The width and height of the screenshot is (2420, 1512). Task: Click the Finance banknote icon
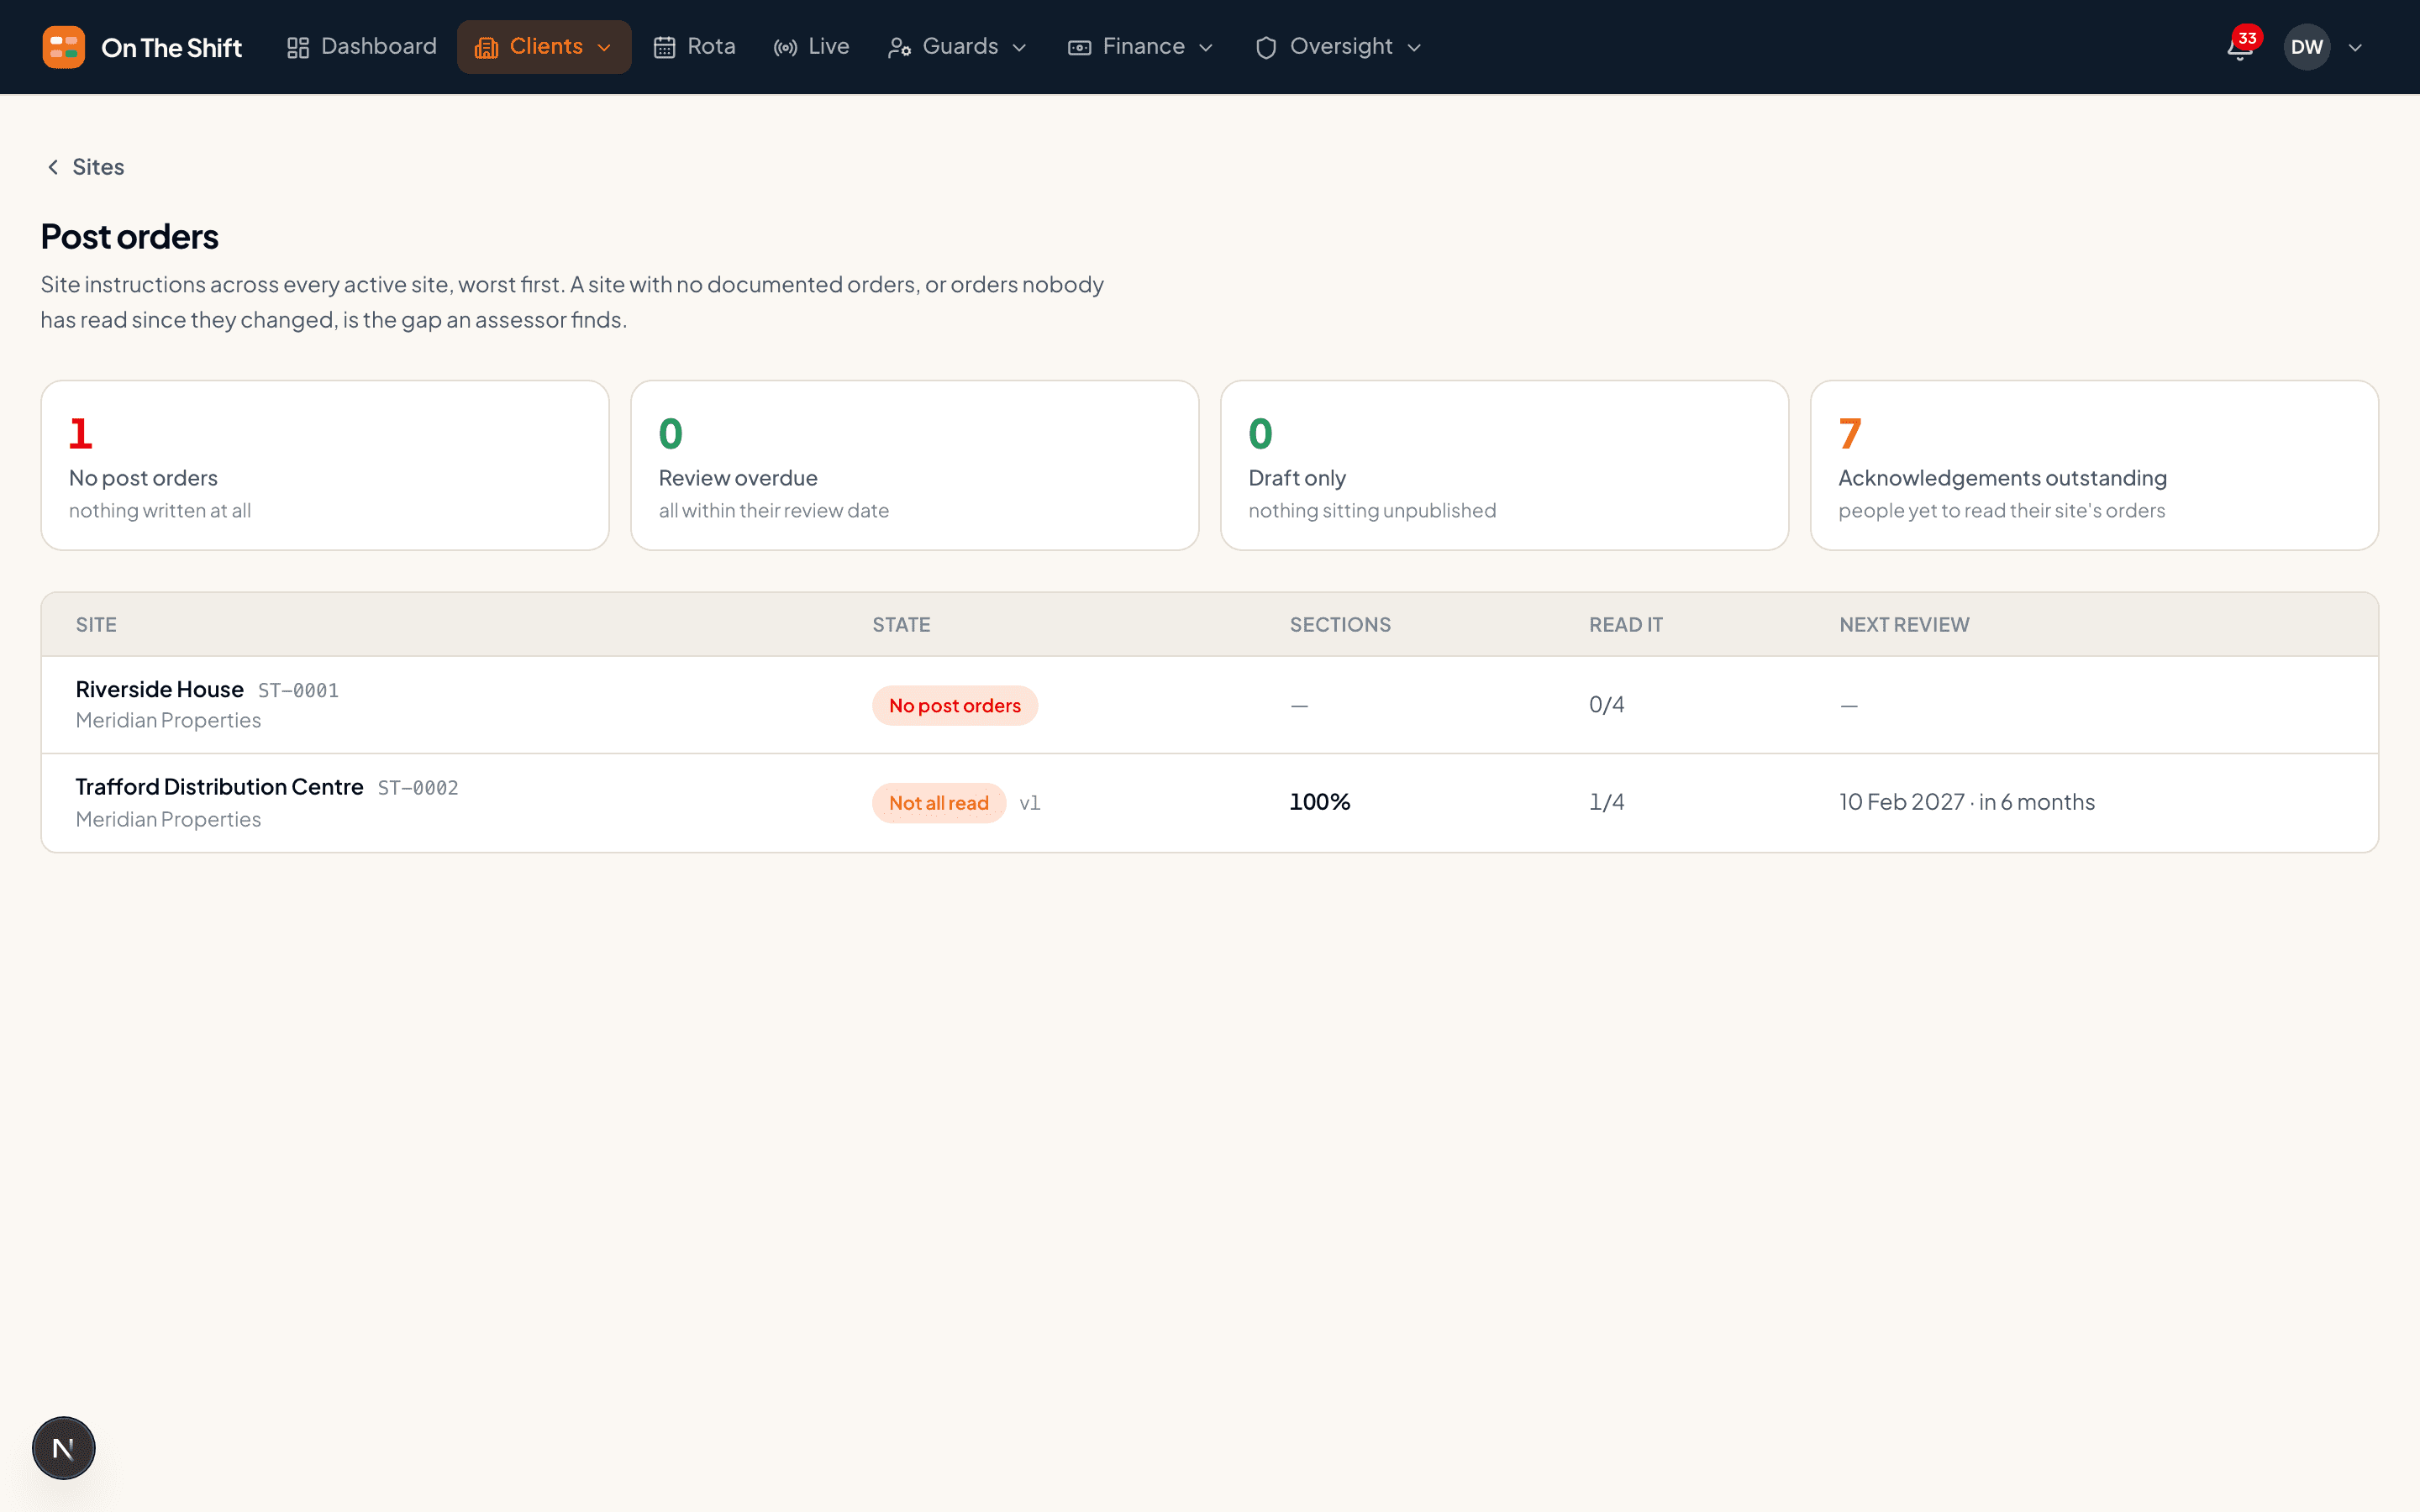tap(1079, 47)
